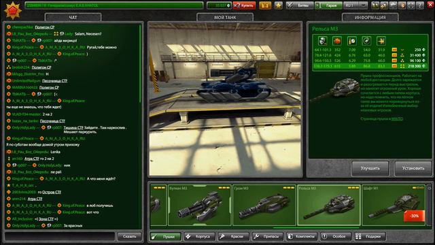
Task: Click the ИНФОРМАЦИЯ panel header
Action: pyautogui.click(x=370, y=17)
